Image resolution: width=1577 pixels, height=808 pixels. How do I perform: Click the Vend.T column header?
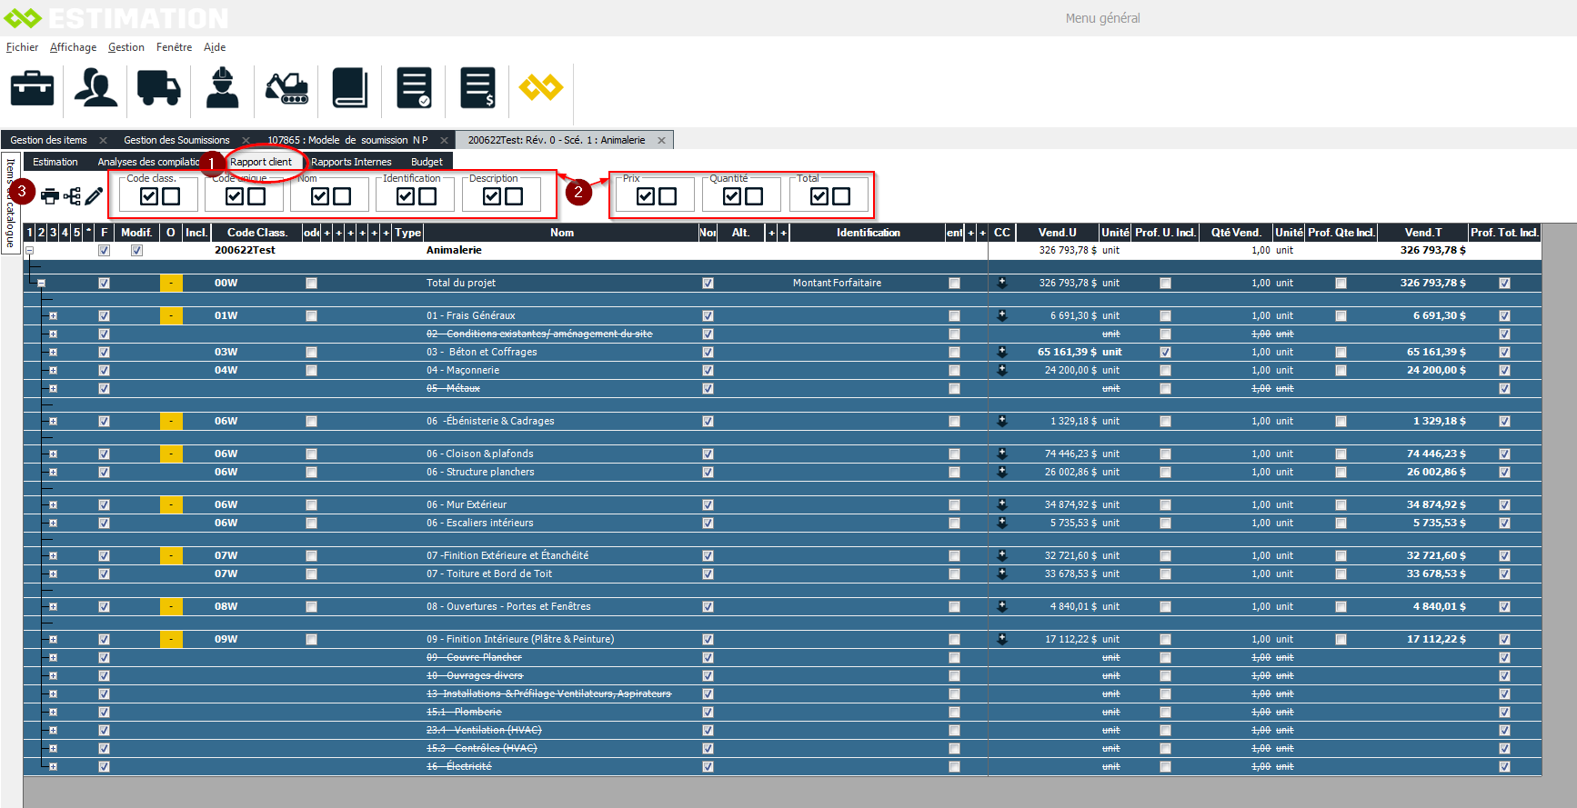[1422, 233]
